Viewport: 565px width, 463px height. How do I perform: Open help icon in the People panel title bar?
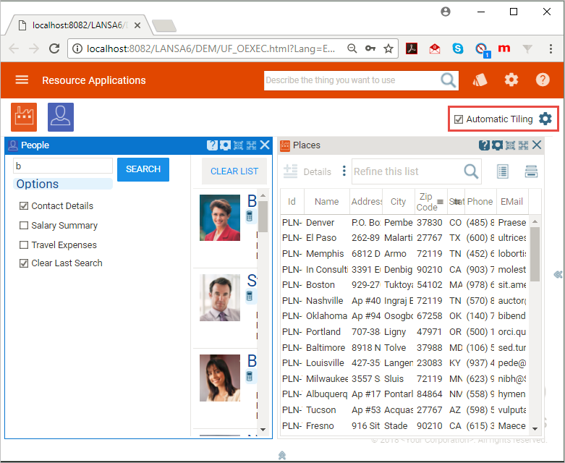[x=212, y=145]
